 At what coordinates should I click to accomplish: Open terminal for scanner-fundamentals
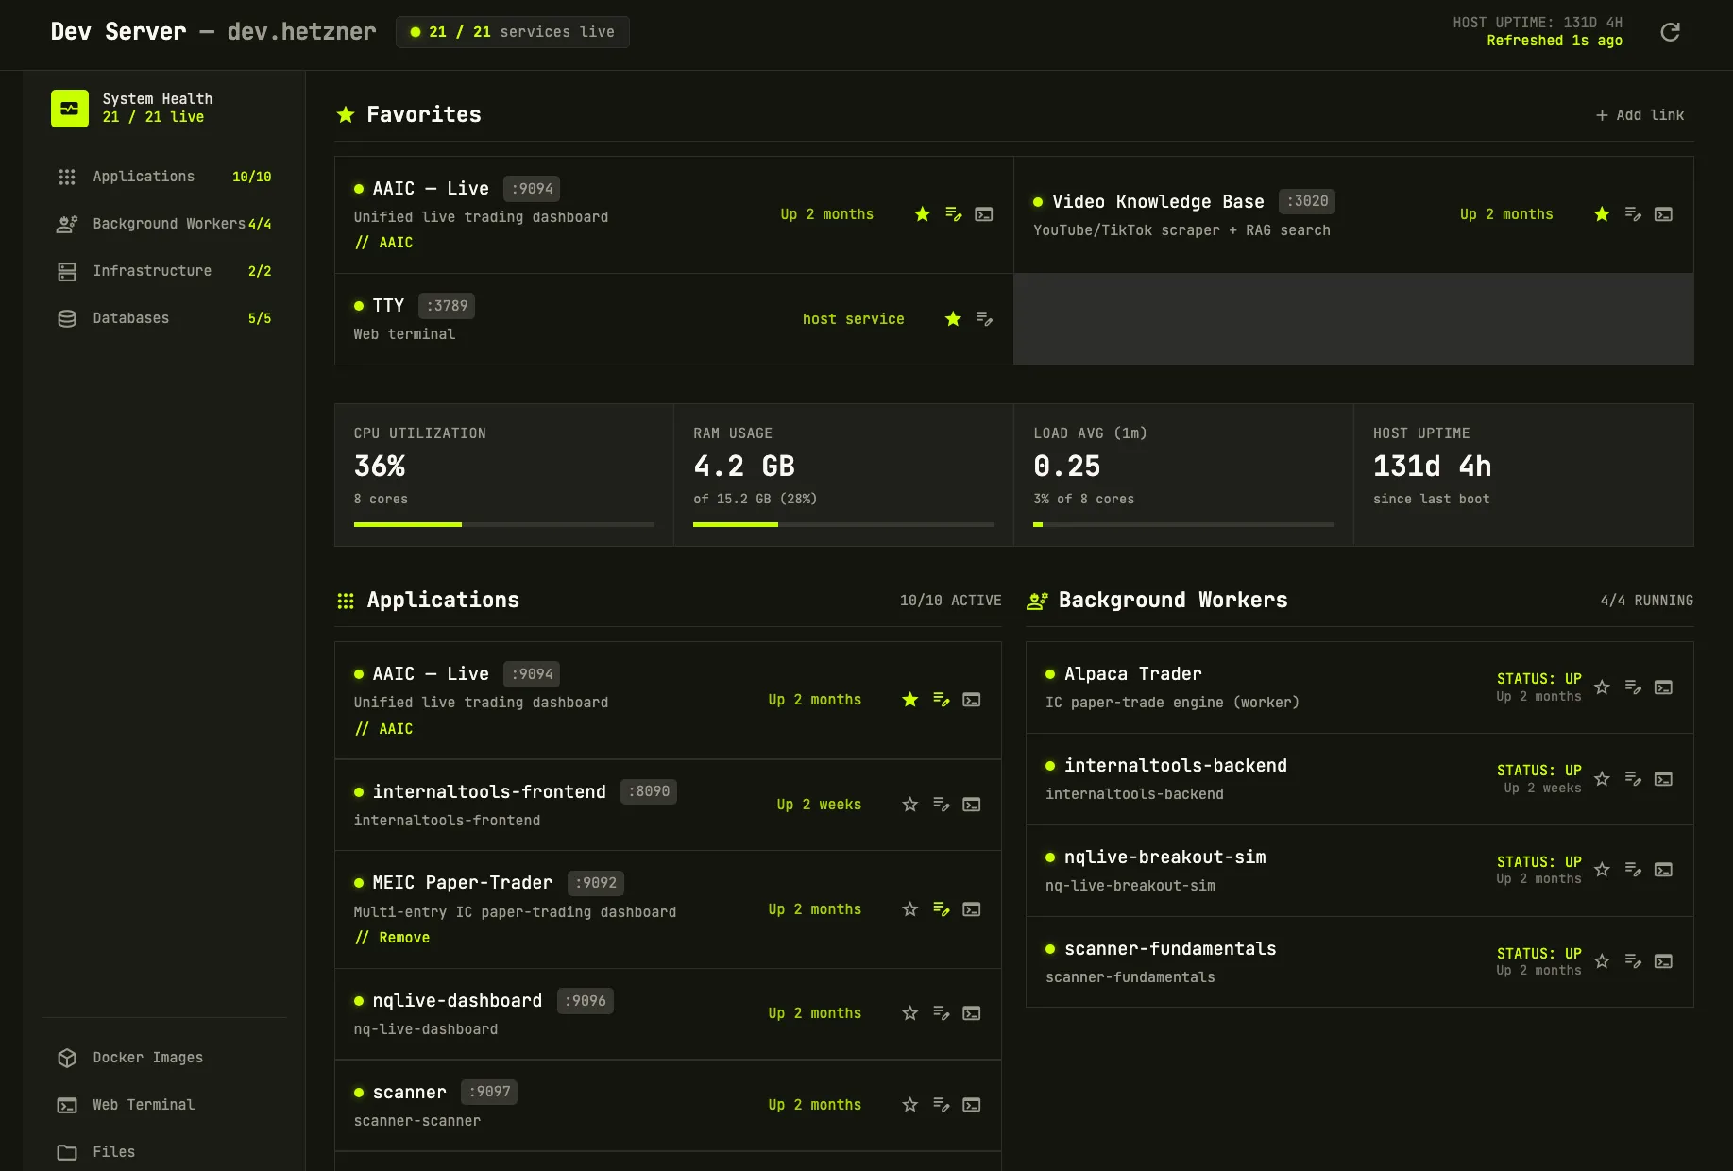[x=1664, y=961]
